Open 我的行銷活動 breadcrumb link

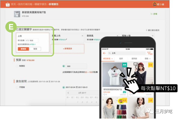point(25,4)
